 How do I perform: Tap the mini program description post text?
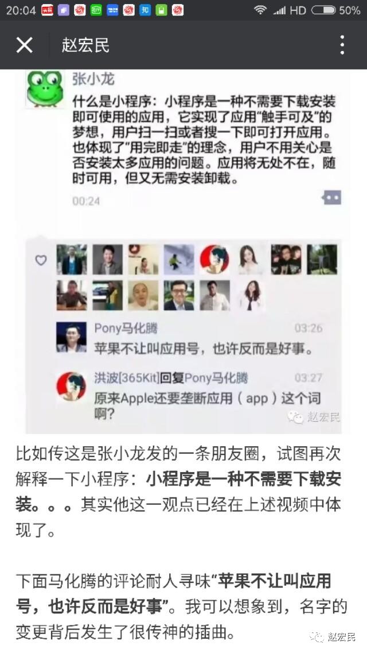(x=204, y=140)
